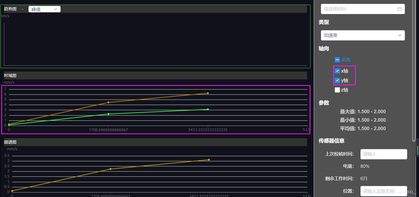Open the 峰值 trend type dropdown
This screenshot has width=419, height=197.
44,9
